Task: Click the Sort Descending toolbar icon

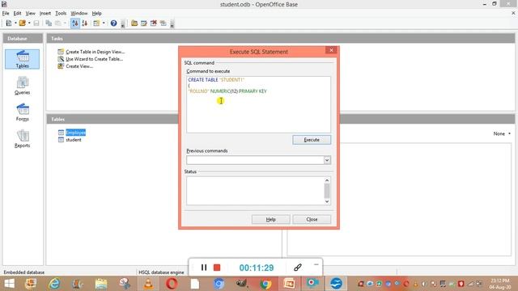Action: (x=84, y=23)
